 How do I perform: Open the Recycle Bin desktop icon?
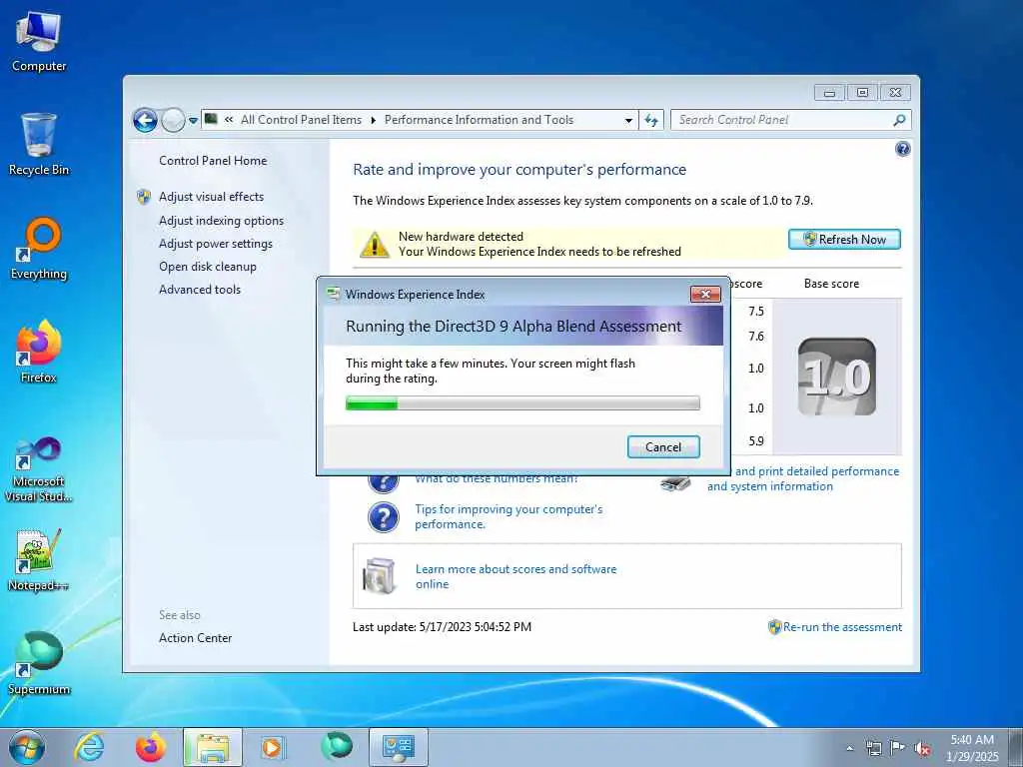[39, 144]
